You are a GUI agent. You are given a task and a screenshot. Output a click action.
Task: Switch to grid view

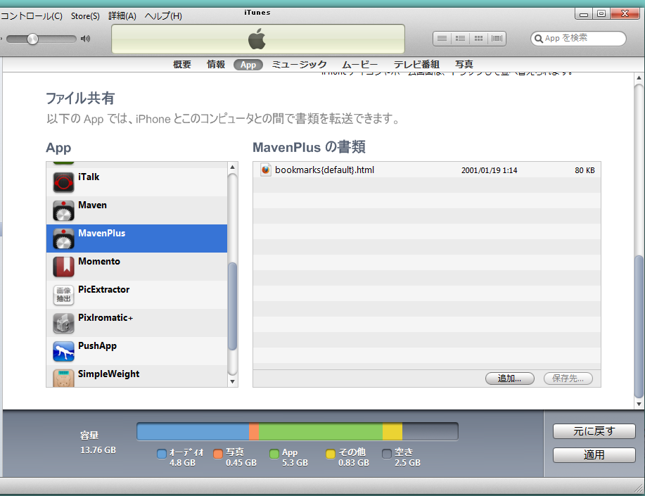point(478,39)
